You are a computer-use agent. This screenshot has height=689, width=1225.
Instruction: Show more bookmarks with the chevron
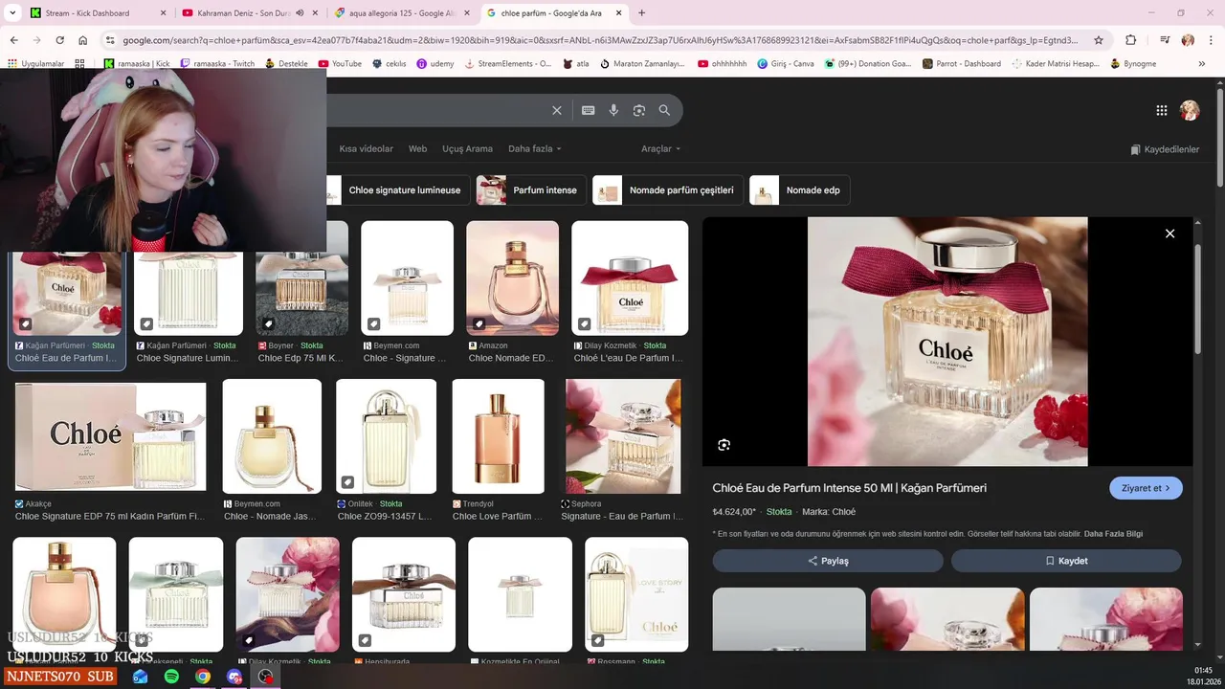click(x=1201, y=64)
